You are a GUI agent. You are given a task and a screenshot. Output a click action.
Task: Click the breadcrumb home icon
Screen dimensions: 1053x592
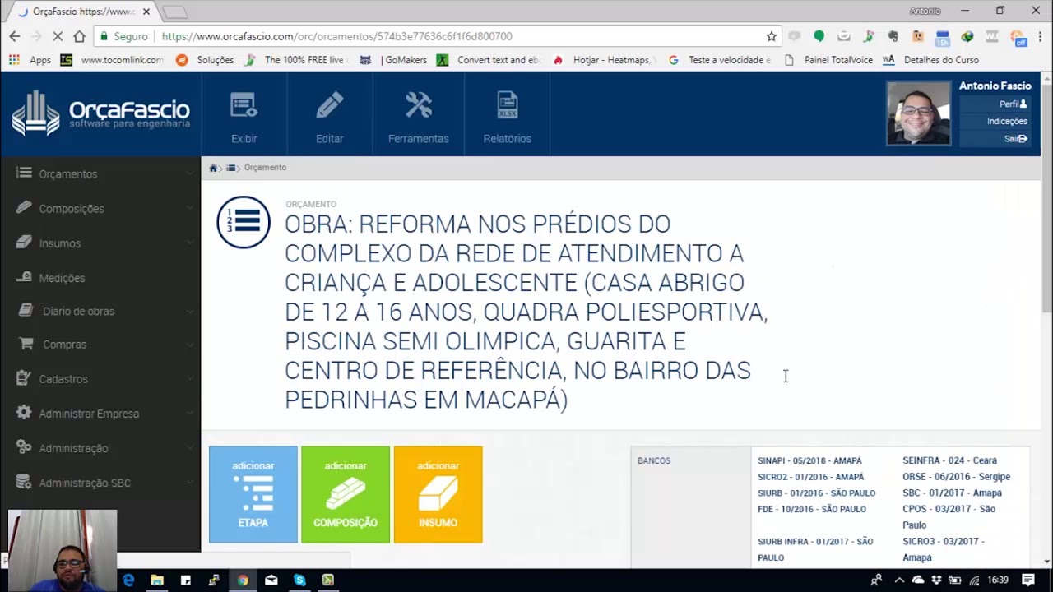pos(213,168)
